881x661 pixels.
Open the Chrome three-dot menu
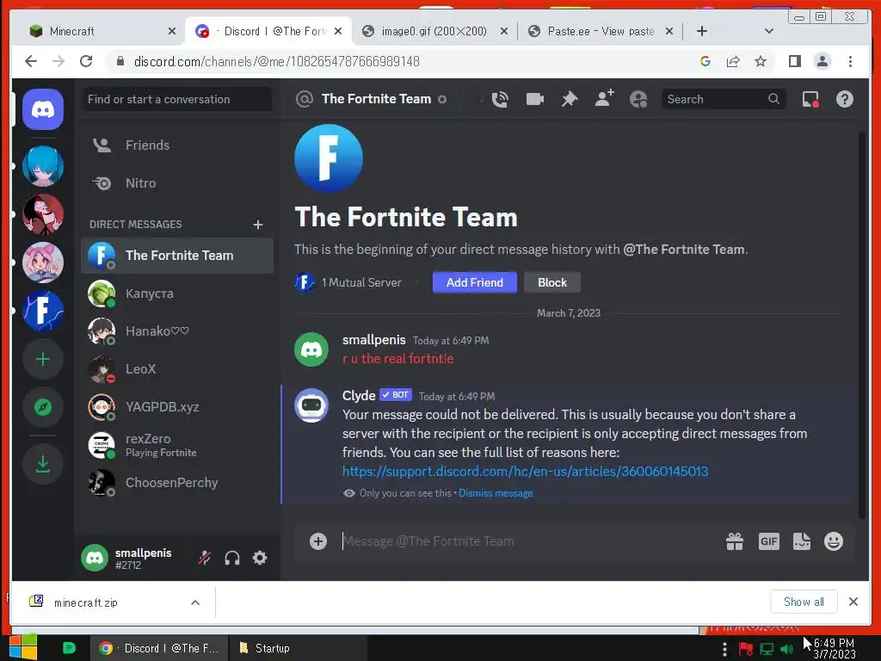(850, 61)
